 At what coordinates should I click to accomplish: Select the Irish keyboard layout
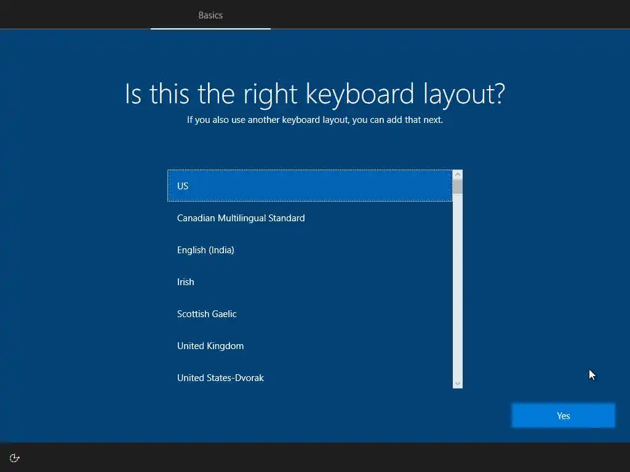[x=310, y=281]
